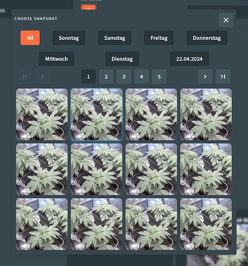Screen dimensions: 248x266
Task: Show Donnerstag snapshots
Action: [207, 38]
